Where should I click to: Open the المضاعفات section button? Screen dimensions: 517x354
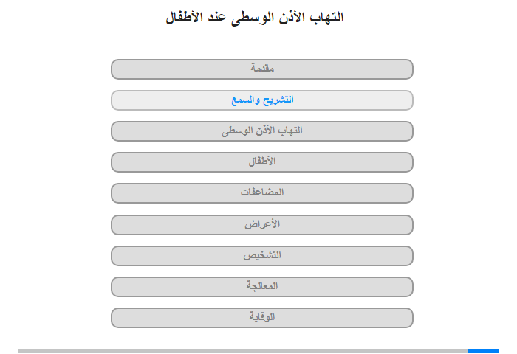click(262, 193)
